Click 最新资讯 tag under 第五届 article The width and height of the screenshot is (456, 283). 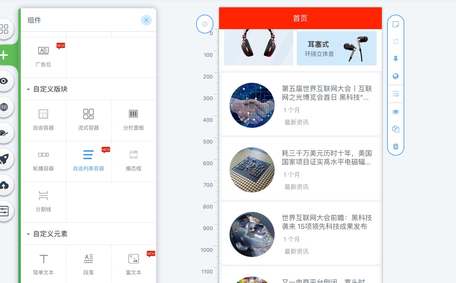296,122
